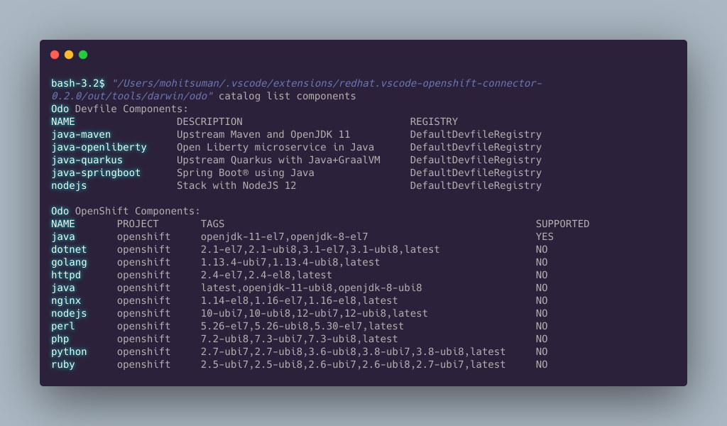This screenshot has width=727, height=426.
Task: Click the DESCRIPTION column header
Action: 209,121
